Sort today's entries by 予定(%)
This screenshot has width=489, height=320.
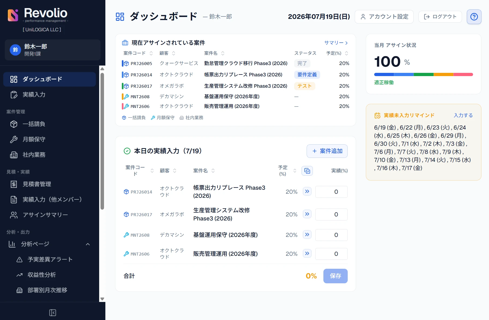tap(295, 171)
